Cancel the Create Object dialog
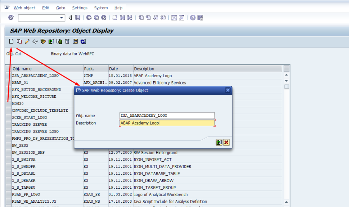 tap(226, 142)
